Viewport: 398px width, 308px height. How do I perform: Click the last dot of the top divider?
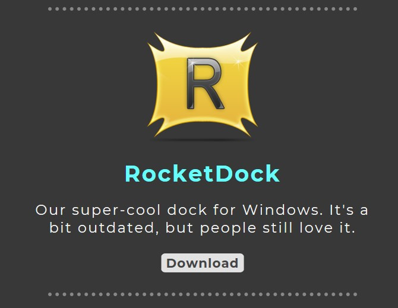(x=355, y=9)
